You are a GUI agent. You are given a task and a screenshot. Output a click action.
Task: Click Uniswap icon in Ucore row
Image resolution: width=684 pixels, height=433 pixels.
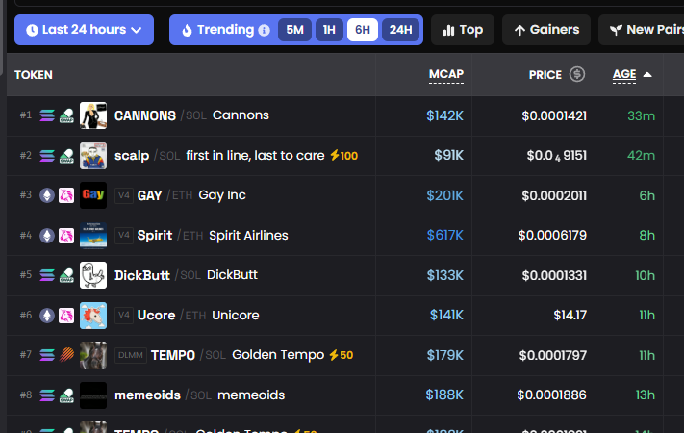point(66,316)
